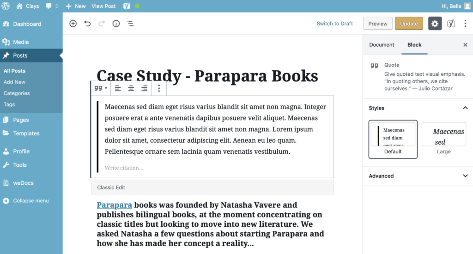Collapse the Styles panel
Image resolution: width=473 pixels, height=254 pixels.
418,108
